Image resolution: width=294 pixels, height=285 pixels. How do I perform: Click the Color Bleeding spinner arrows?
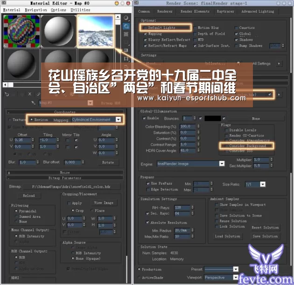pyautogui.click(x=198, y=126)
